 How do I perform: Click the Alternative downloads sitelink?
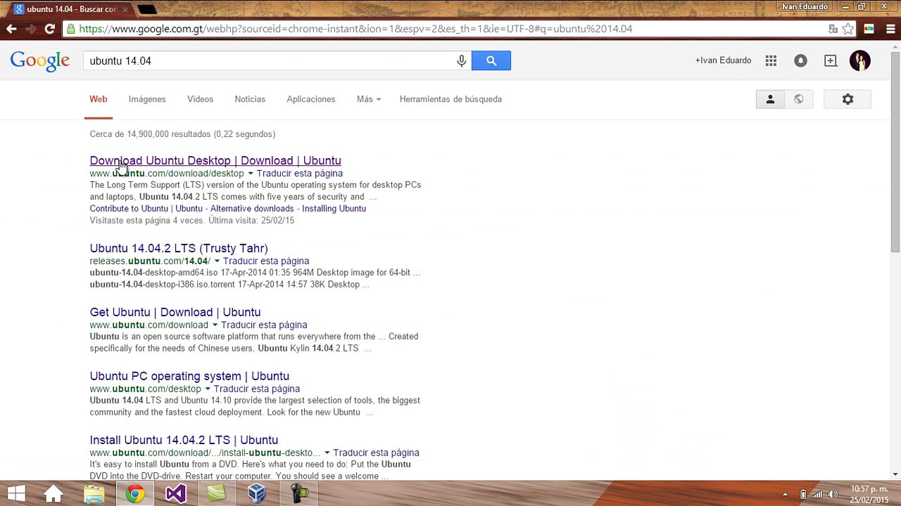(252, 209)
